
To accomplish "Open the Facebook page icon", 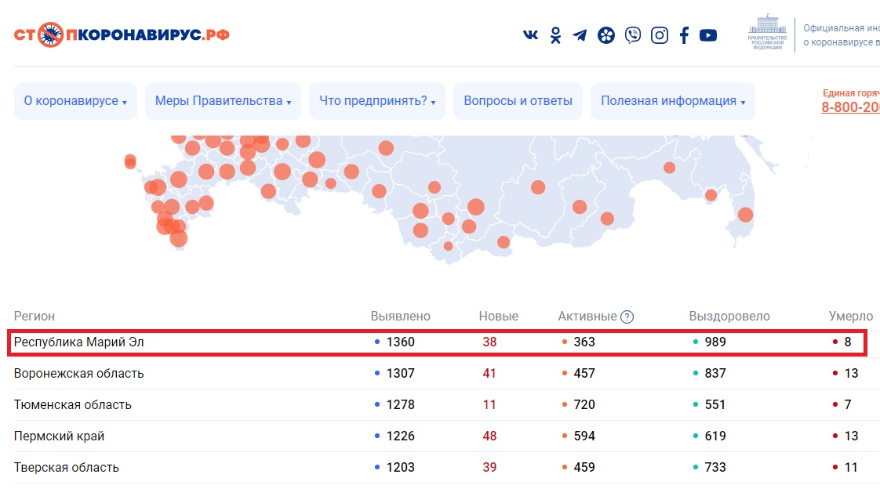I will click(684, 35).
